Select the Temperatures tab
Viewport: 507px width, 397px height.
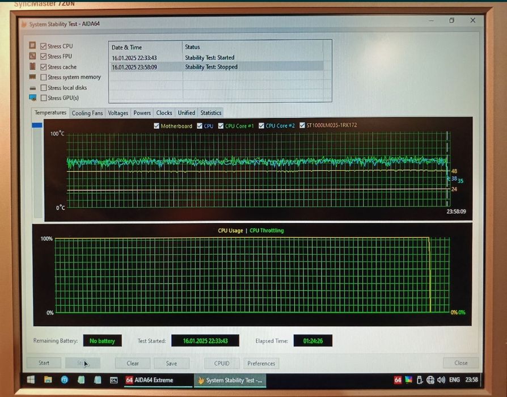pyautogui.click(x=50, y=112)
